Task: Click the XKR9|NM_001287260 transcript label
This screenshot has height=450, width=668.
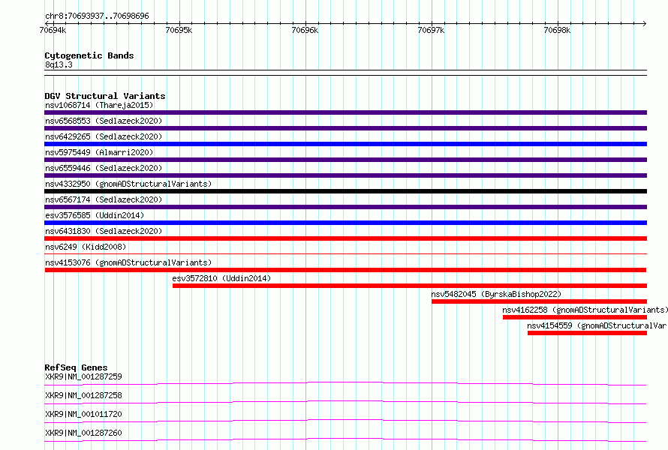Action: [x=83, y=433]
